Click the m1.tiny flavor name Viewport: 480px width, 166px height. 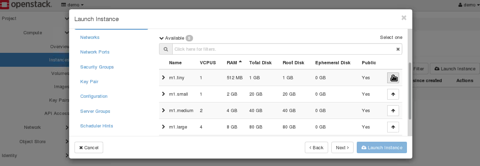pos(177,78)
